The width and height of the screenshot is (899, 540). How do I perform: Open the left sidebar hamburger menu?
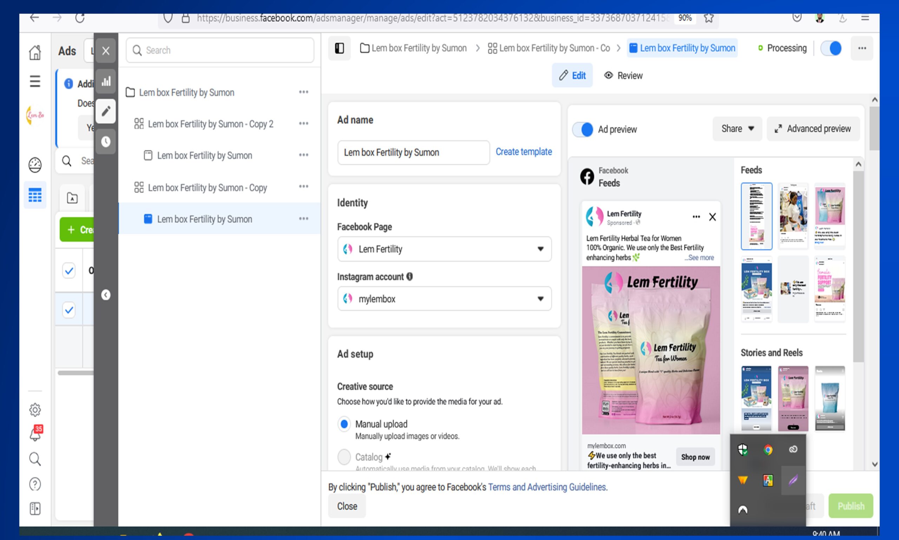[x=35, y=81]
